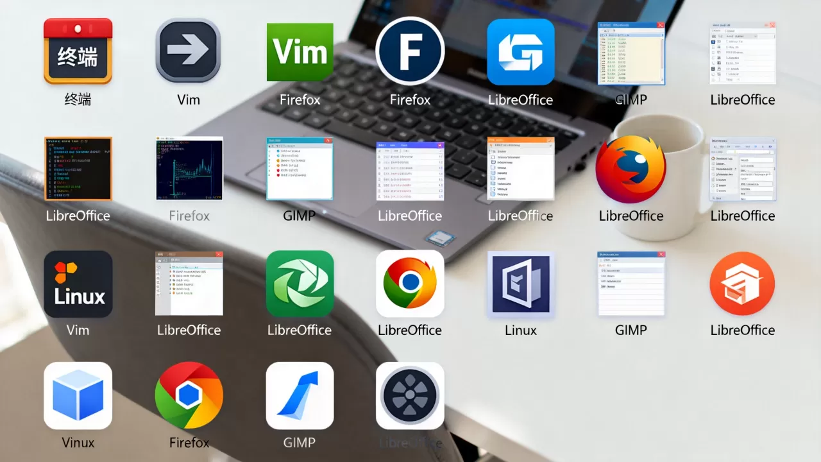The height and width of the screenshot is (462, 821).
Task: Open the list window thumbnail labeled GIMP in third row
Action: click(x=631, y=283)
